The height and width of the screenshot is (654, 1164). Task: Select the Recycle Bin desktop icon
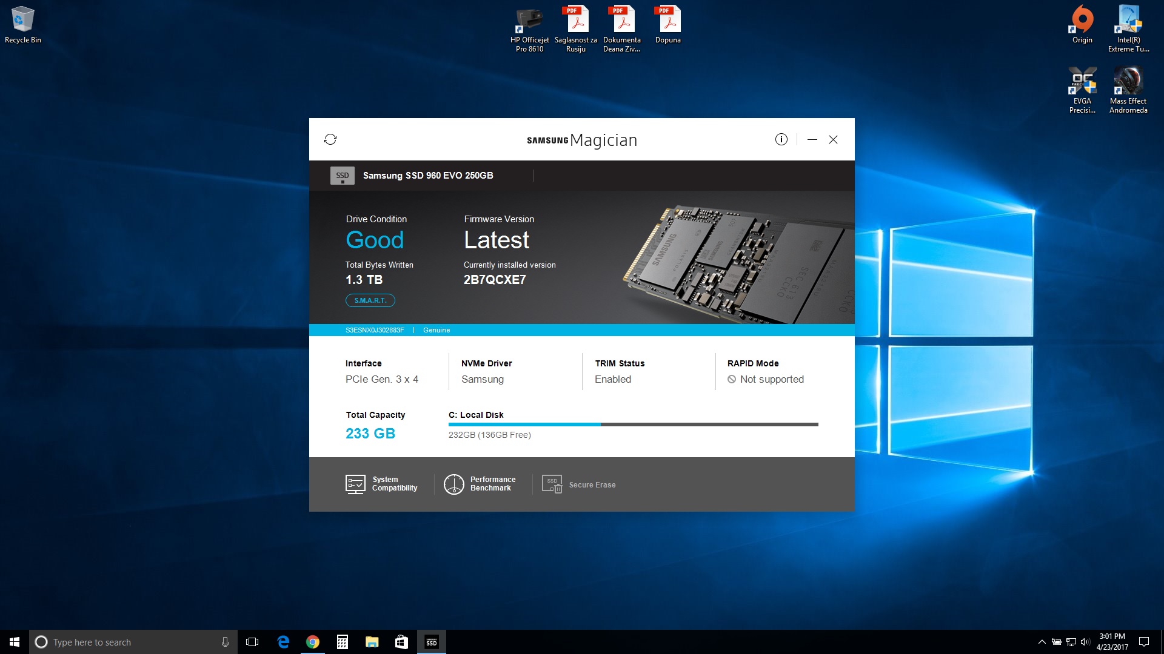tap(23, 25)
